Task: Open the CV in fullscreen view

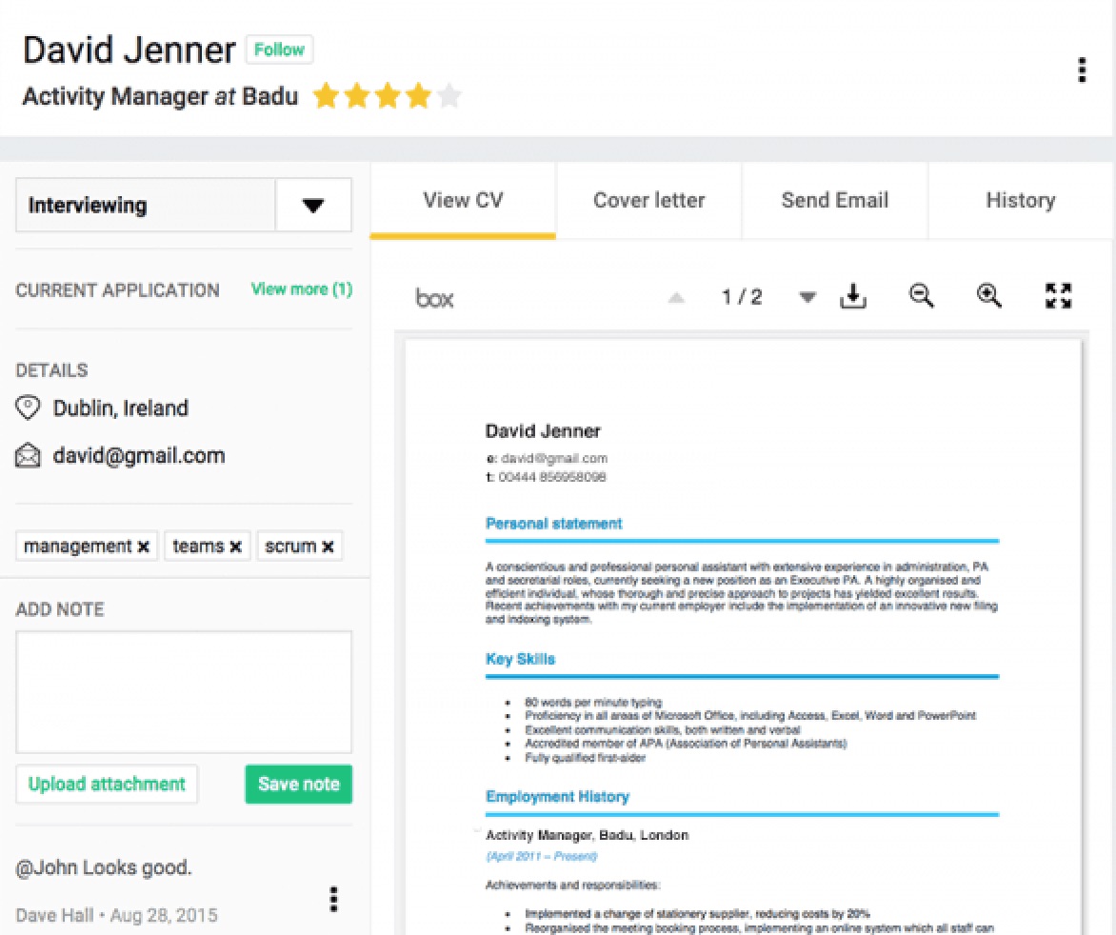Action: (x=1058, y=297)
